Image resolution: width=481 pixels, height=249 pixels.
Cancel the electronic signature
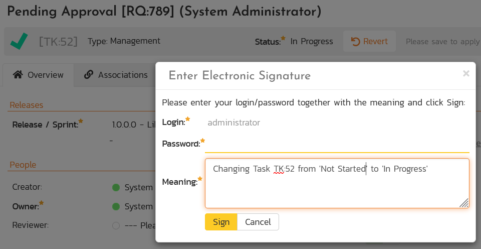click(x=258, y=222)
